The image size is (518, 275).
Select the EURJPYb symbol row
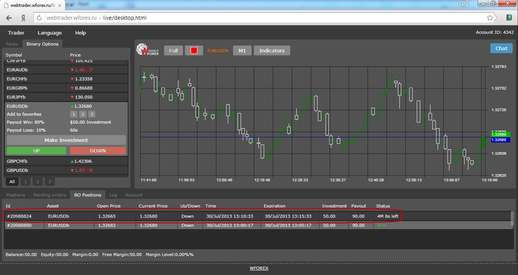66,97
